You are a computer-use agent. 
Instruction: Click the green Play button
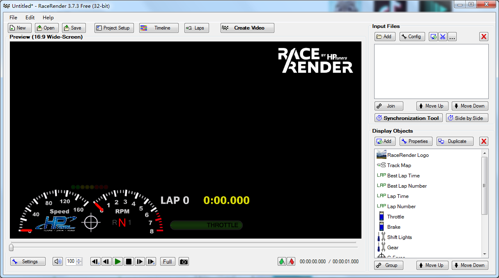pyautogui.click(x=118, y=262)
